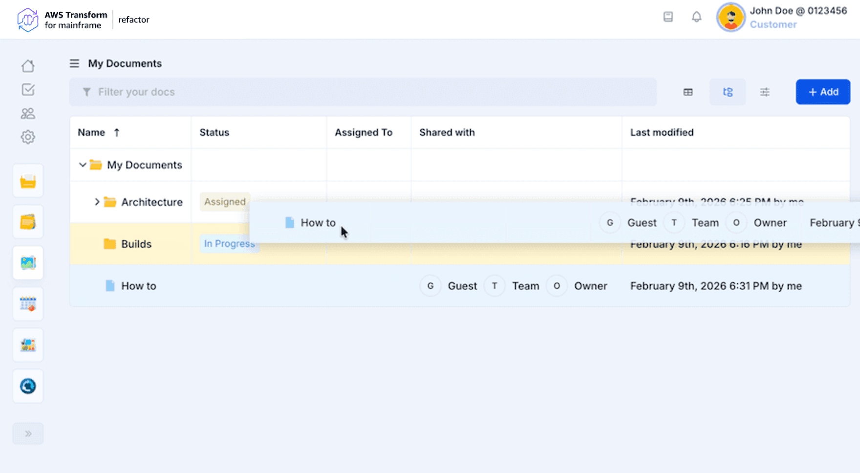Expand the sidebar with double chevron

(28, 433)
